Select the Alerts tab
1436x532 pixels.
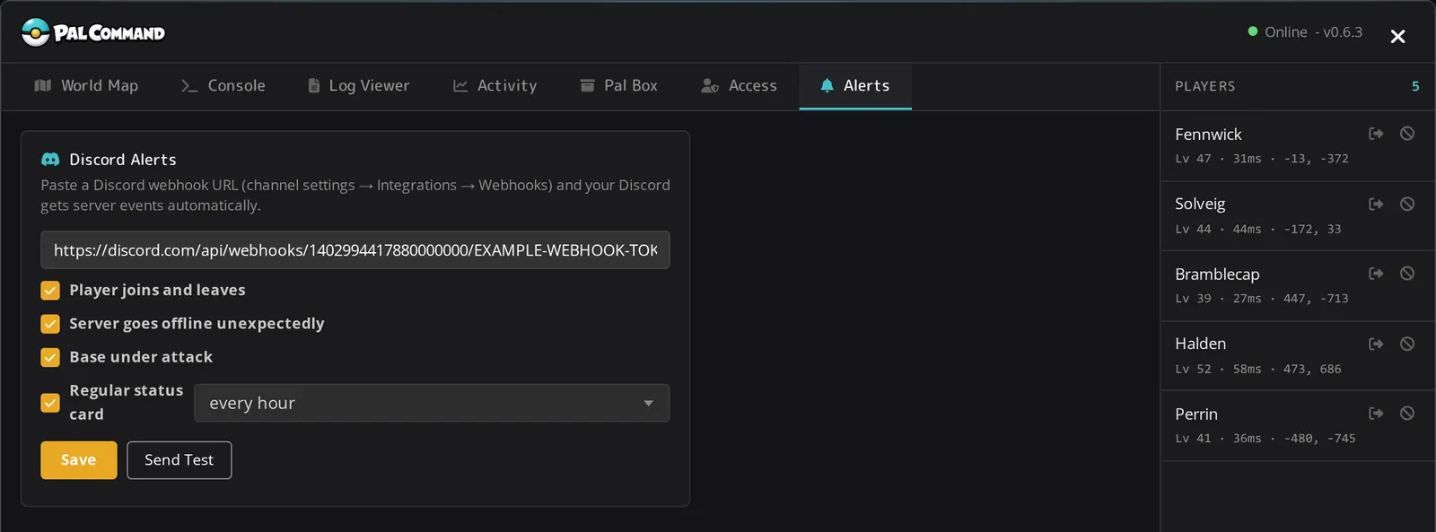point(855,86)
